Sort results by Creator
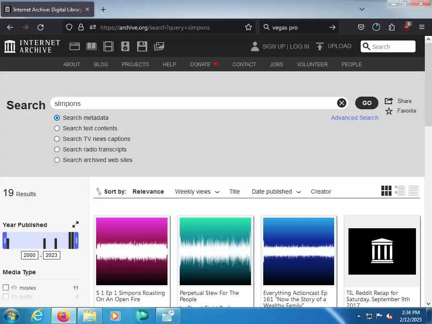 coord(321,192)
